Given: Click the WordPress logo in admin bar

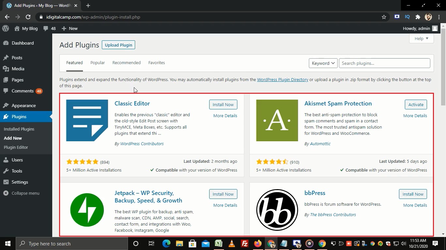Looking at the screenshot, I should [6, 28].
